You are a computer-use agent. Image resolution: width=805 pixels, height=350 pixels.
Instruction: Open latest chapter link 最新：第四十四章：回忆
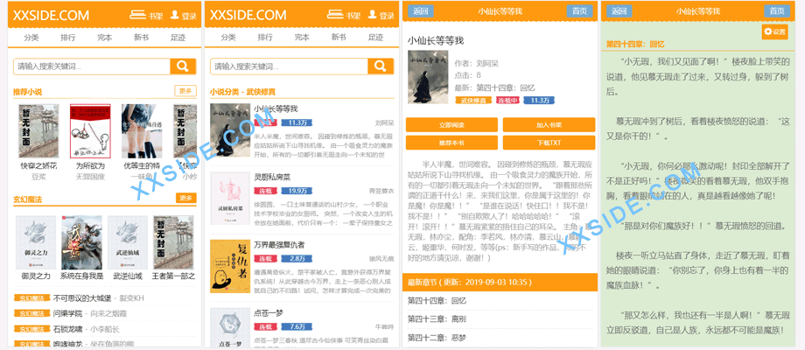pos(495,87)
